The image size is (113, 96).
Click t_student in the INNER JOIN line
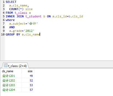pyautogui.click(x=33, y=16)
